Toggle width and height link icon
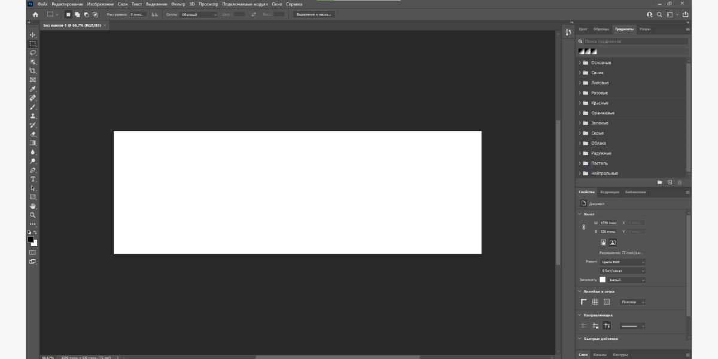The width and height of the screenshot is (718, 359). tap(584, 227)
